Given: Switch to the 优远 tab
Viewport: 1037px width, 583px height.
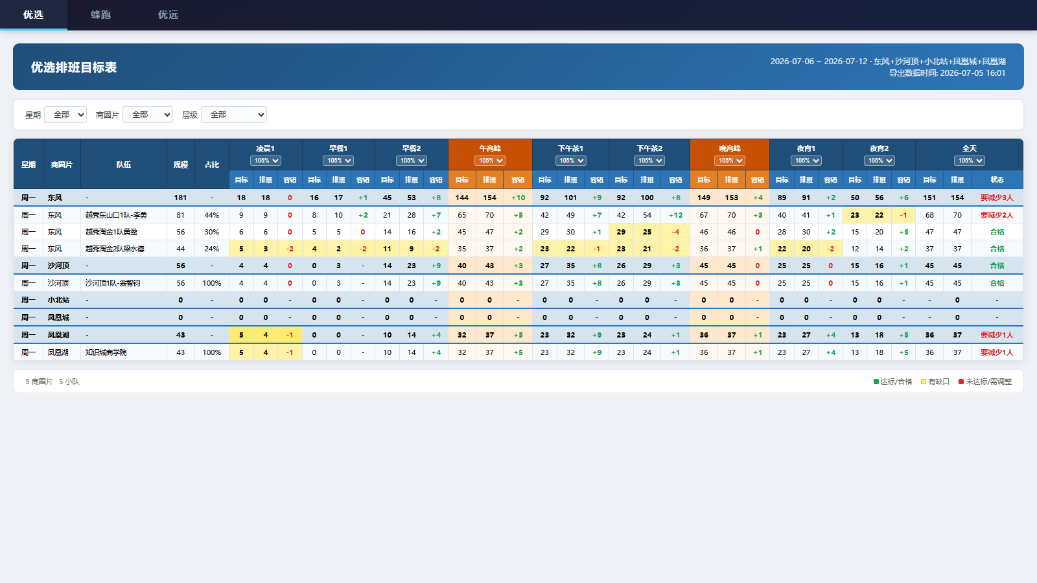Looking at the screenshot, I should pos(168,14).
